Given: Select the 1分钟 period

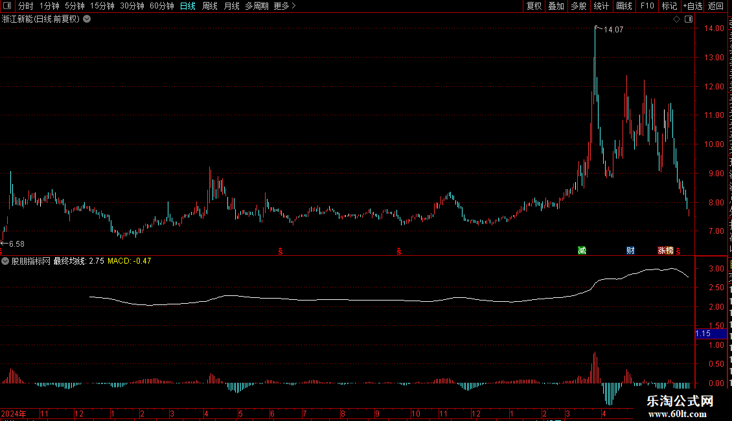Looking at the screenshot, I should [x=49, y=6].
